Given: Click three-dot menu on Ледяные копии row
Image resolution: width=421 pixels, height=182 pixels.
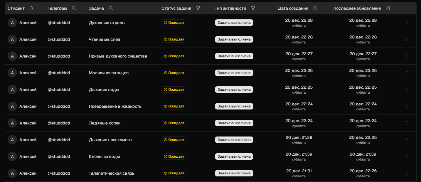Looking at the screenshot, I should click(x=407, y=123).
